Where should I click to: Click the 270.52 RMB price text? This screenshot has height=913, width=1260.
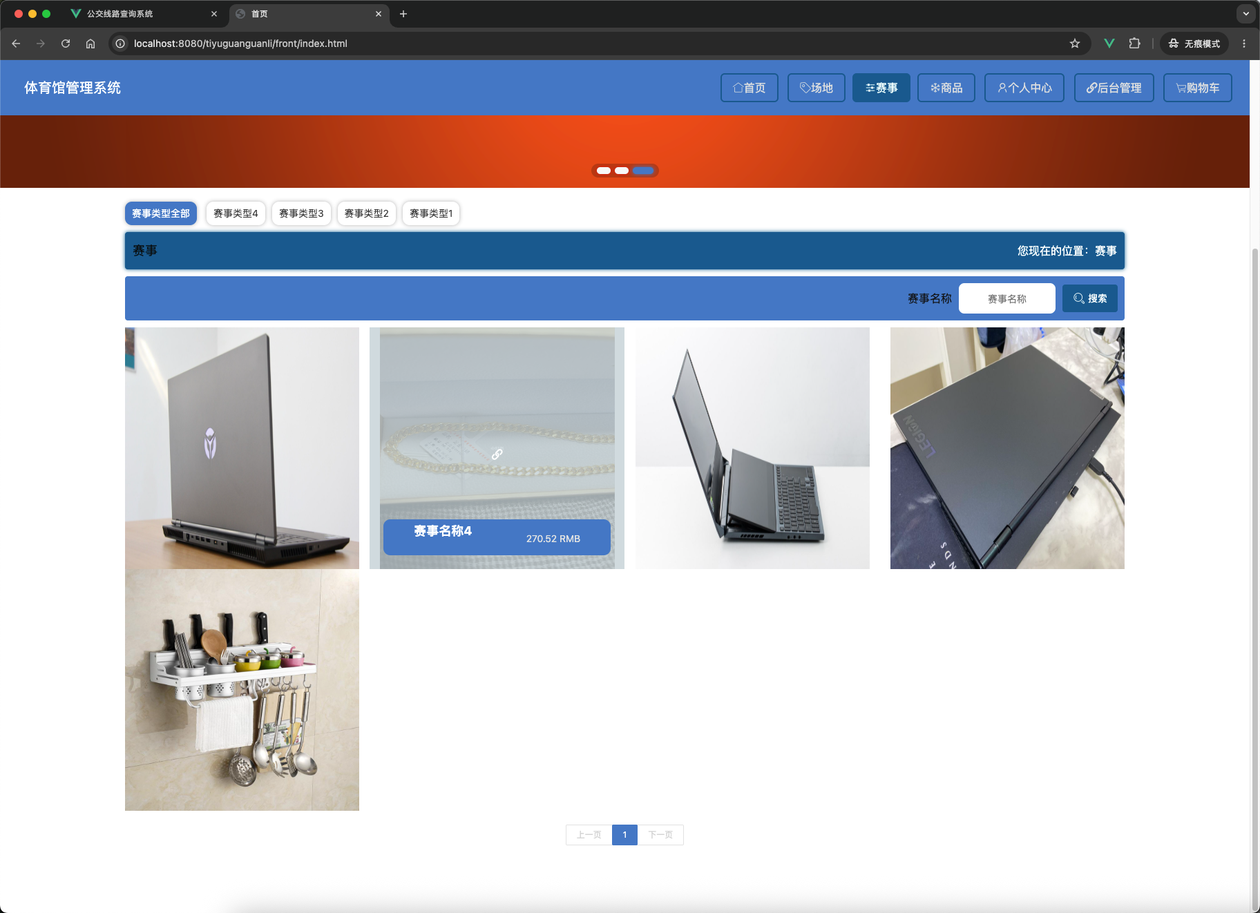coord(553,539)
